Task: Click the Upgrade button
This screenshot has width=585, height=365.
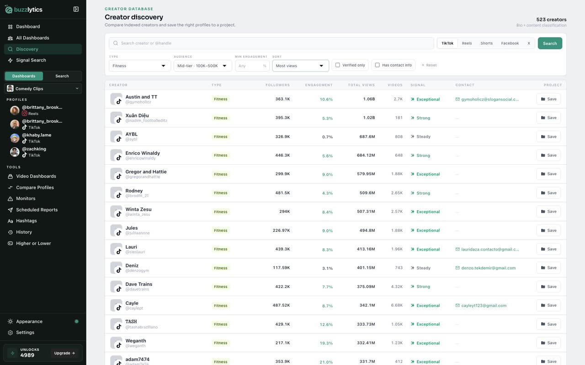Action: tap(64, 353)
